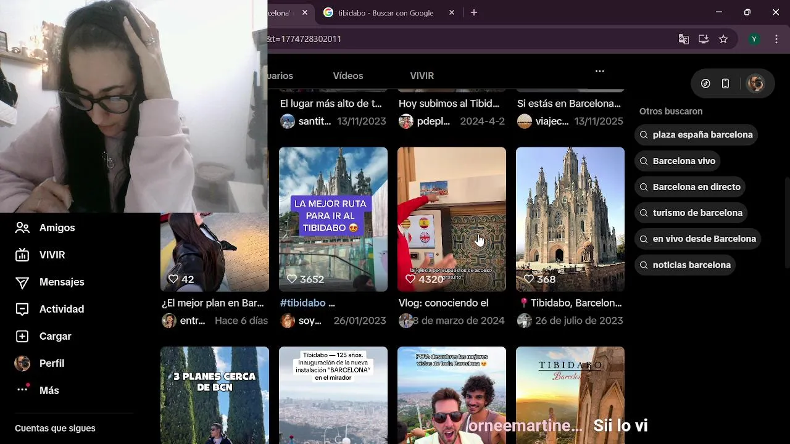
Task: Click the heart icon showing 368
Action: (x=529, y=279)
